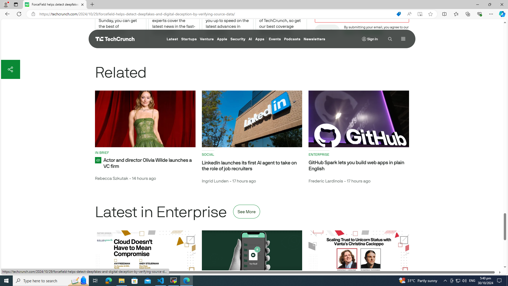
Task: Open the weather widget in taskbar
Action: pos(418,281)
